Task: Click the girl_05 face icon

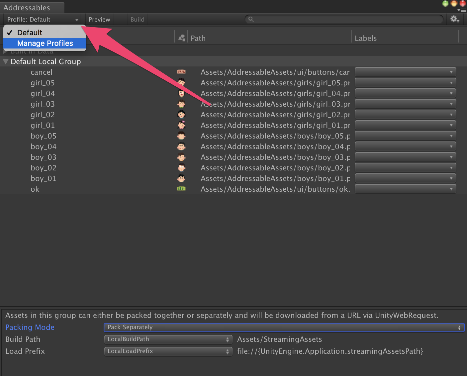Action: (181, 82)
